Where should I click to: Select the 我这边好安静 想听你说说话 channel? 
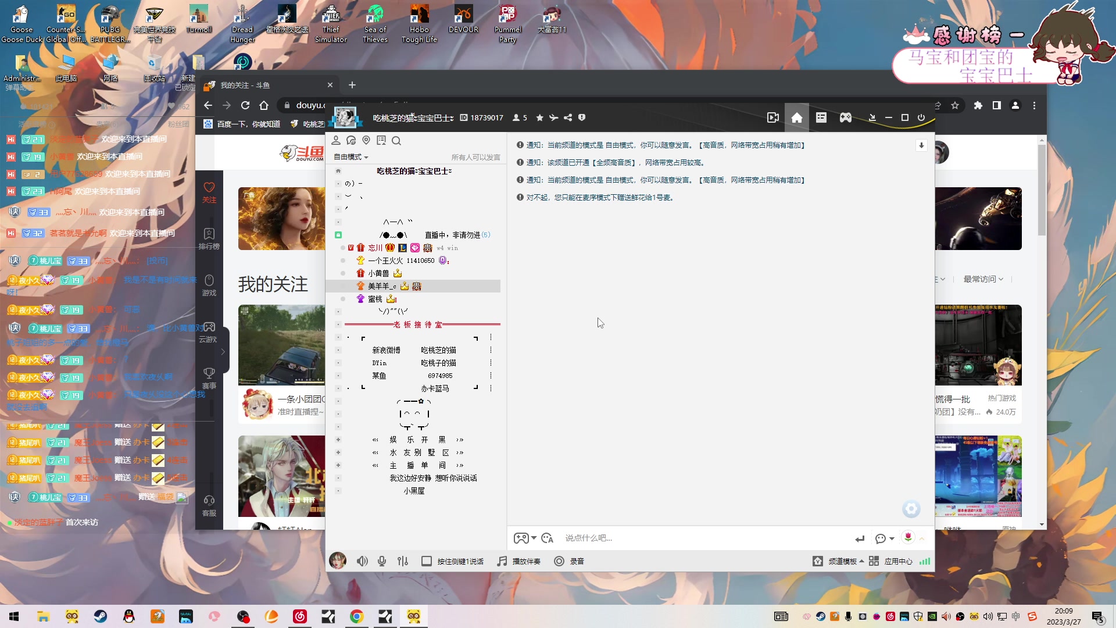coord(433,478)
